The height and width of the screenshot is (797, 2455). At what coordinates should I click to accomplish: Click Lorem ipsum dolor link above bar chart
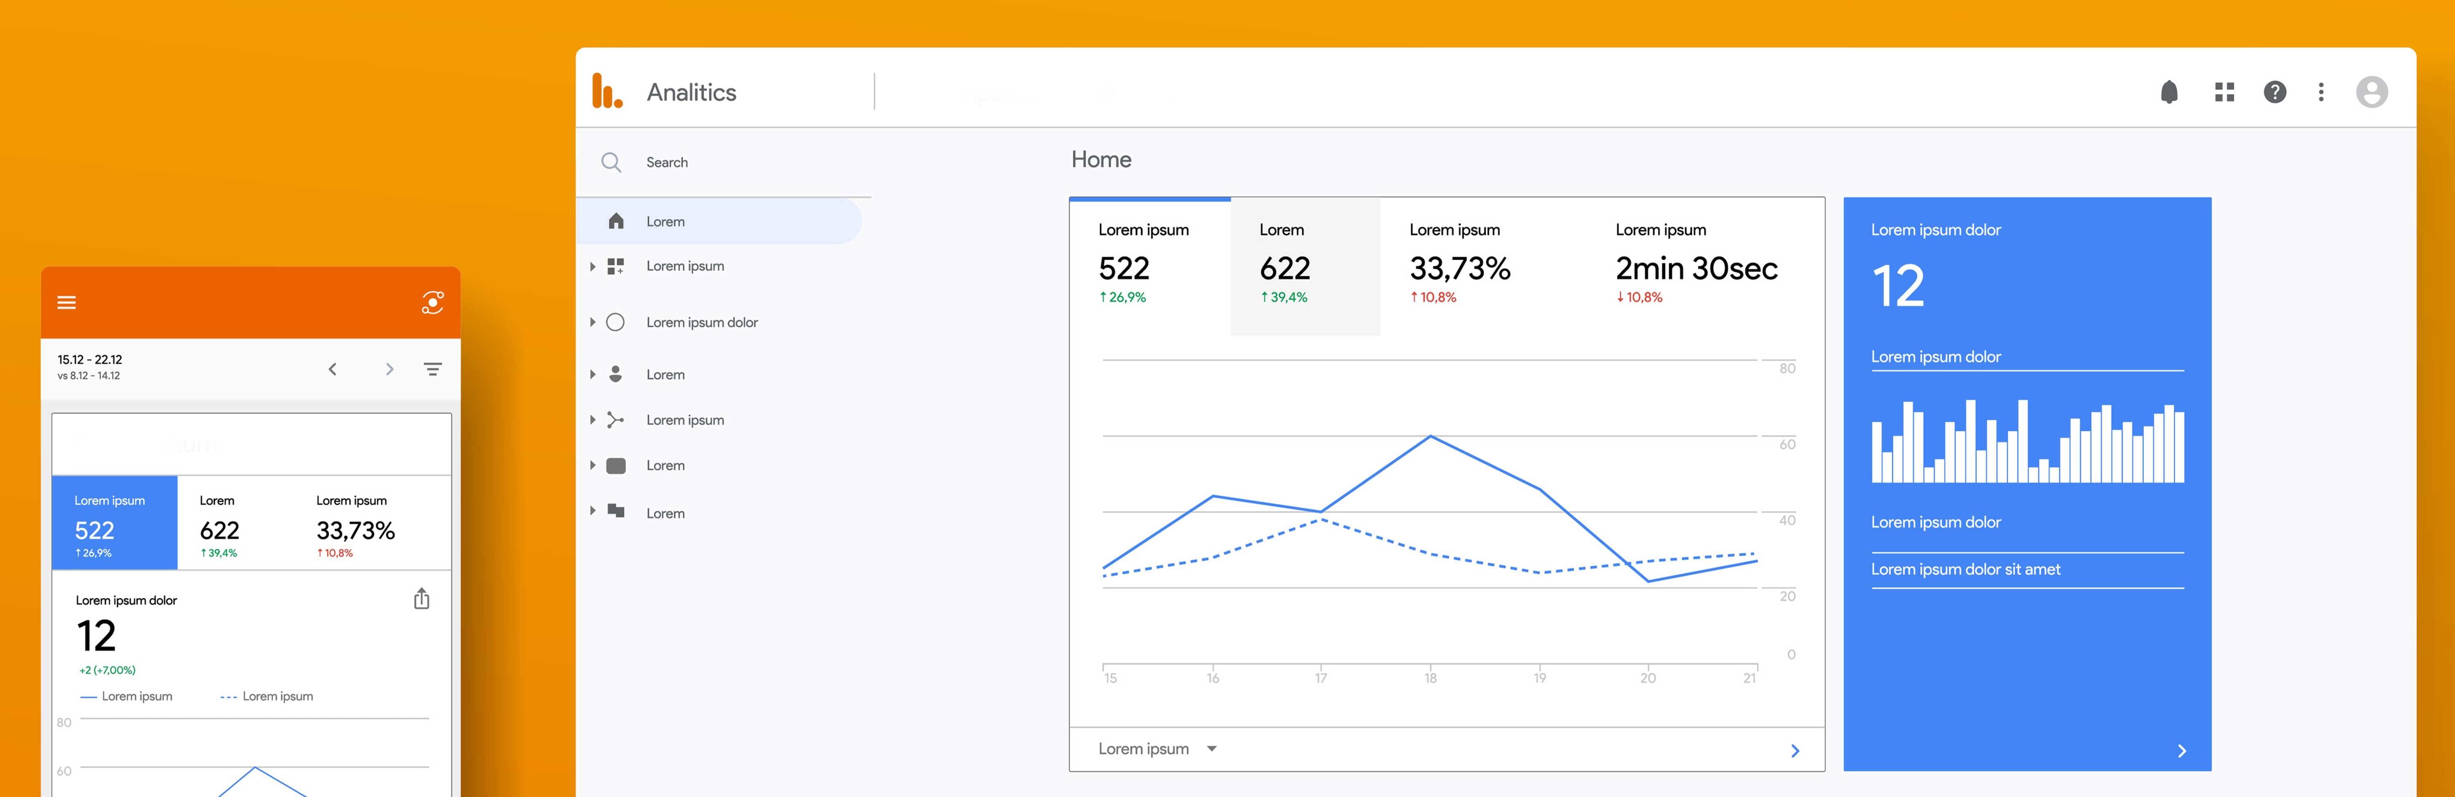click(x=1936, y=357)
